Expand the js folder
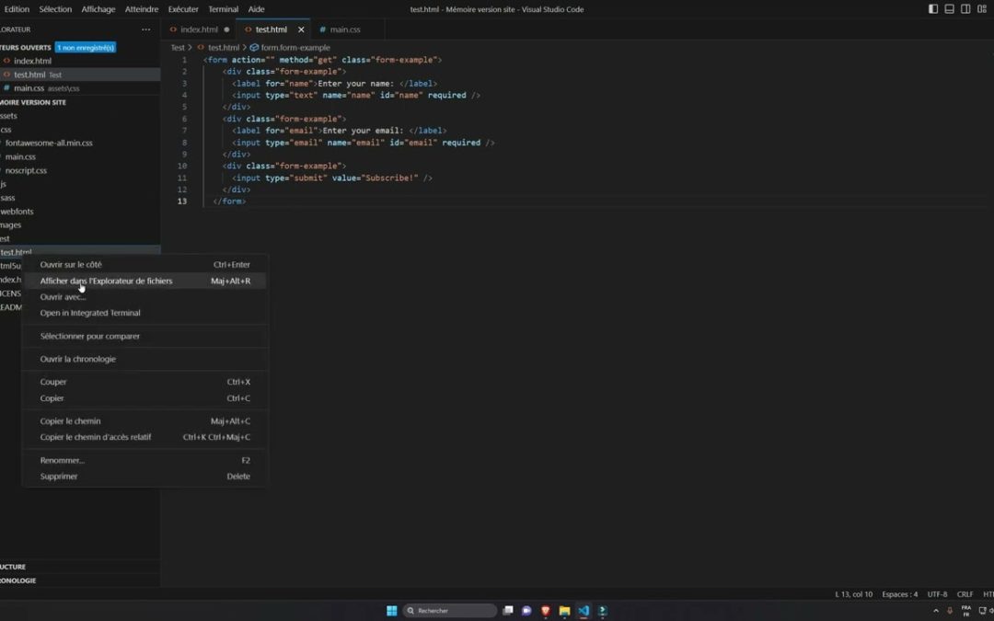Viewport: 994px width, 621px height. pos(80,184)
